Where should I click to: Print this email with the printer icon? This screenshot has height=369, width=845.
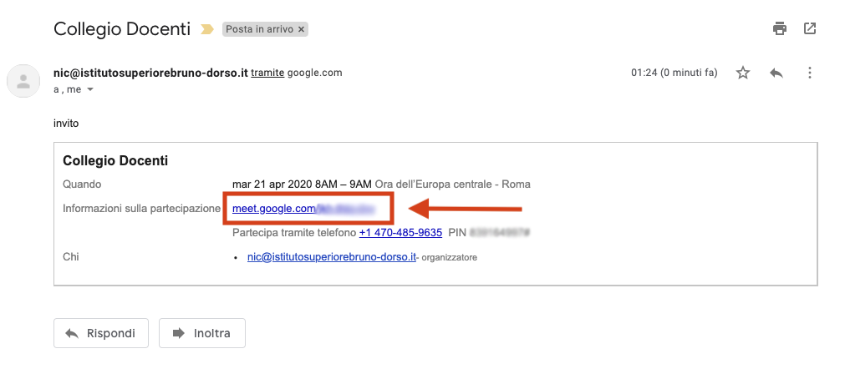pos(779,28)
